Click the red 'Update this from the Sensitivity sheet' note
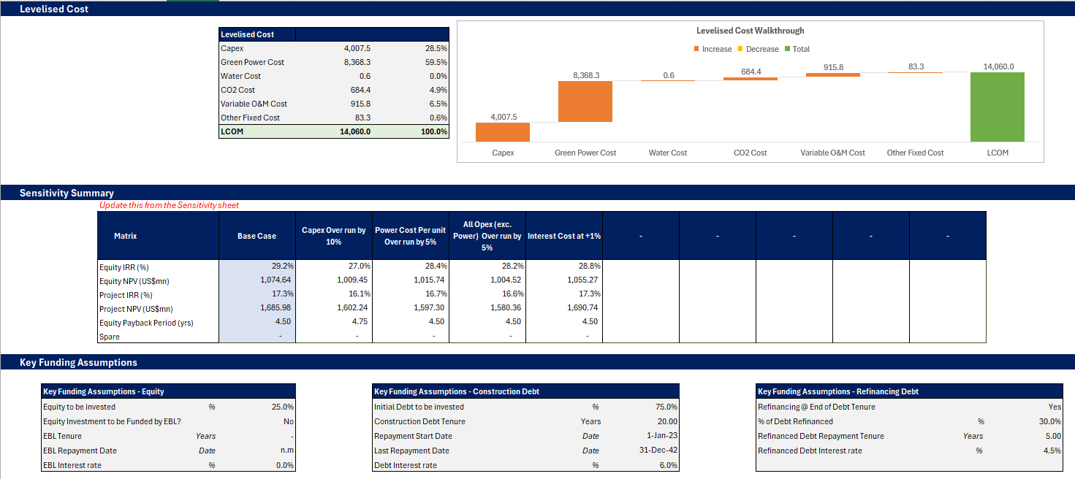This screenshot has height=479, width=1075. 169,205
